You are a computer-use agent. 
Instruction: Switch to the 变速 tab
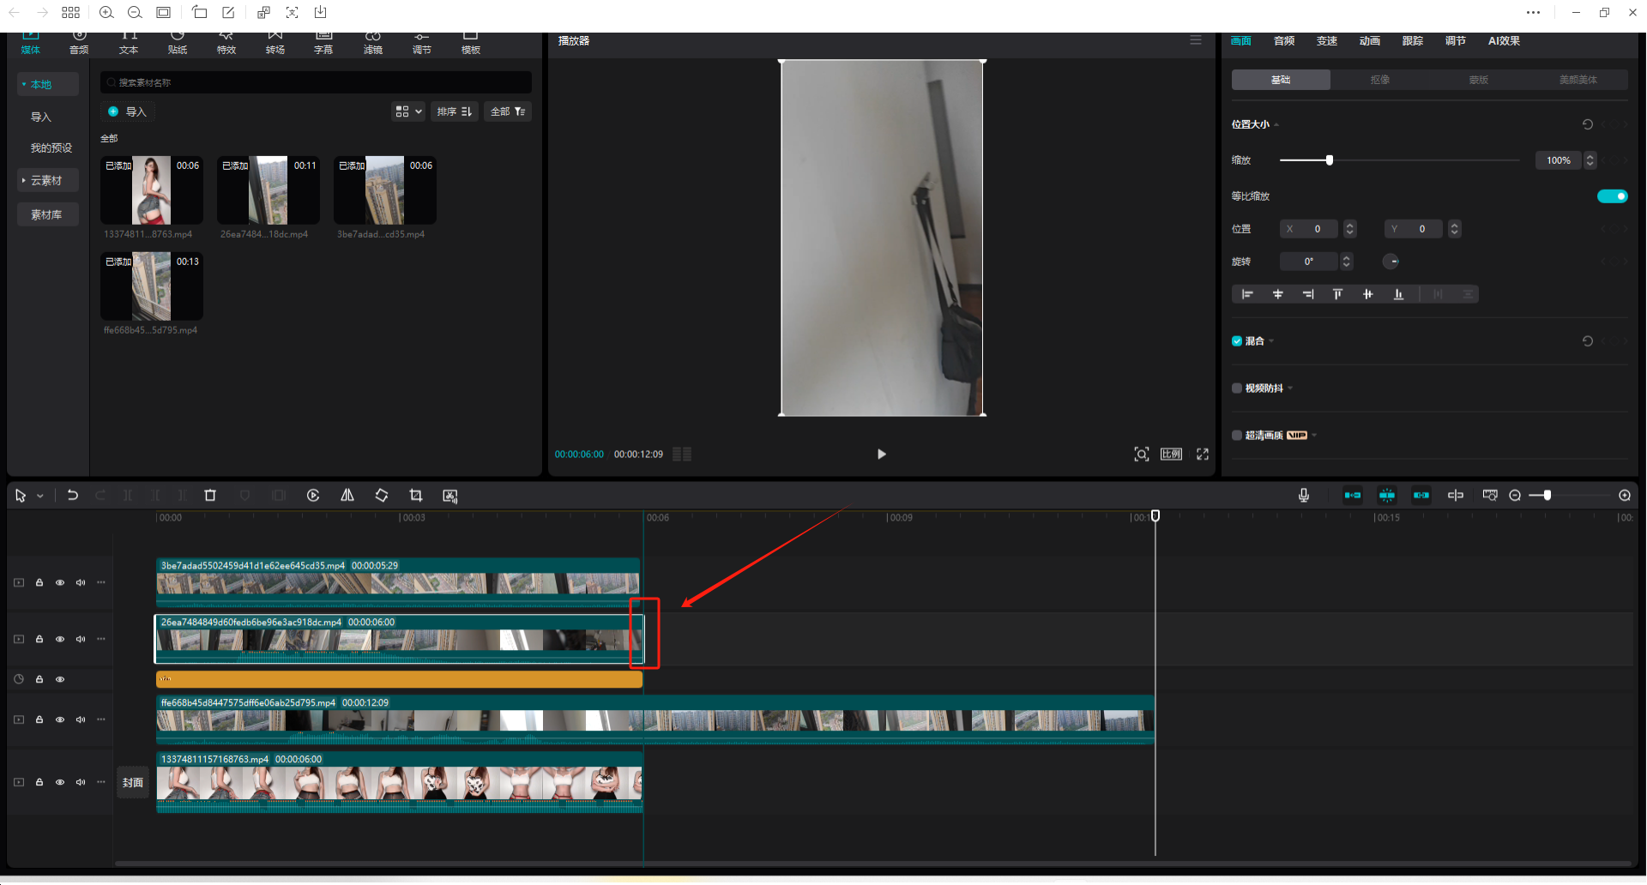(1327, 41)
